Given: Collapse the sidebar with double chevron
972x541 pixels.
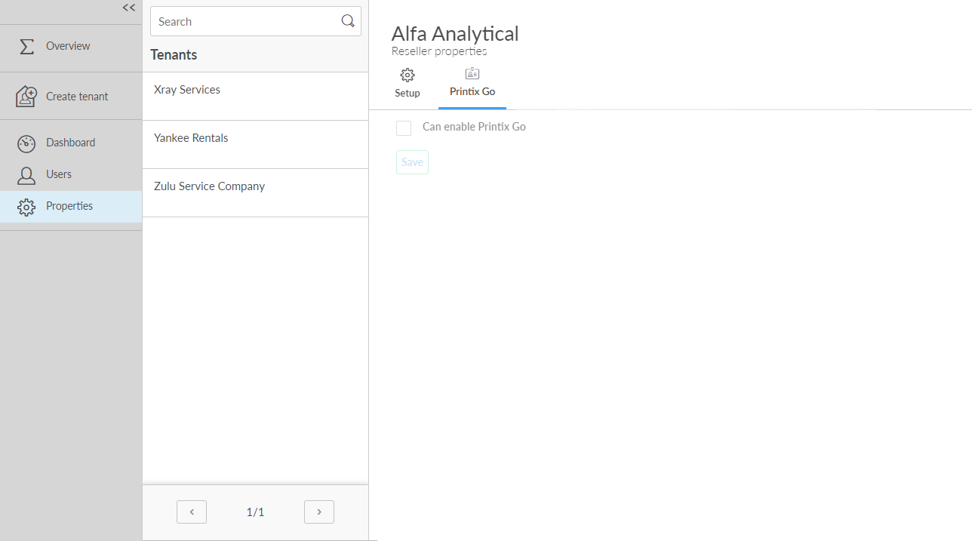Looking at the screenshot, I should (x=129, y=8).
